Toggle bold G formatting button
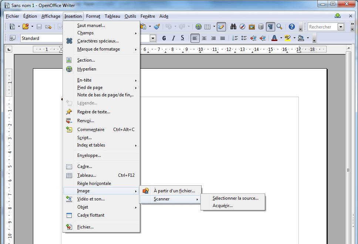 coord(164,38)
